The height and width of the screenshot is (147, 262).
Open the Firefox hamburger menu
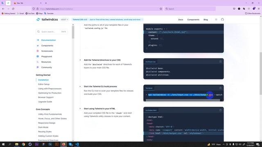[259, 9]
